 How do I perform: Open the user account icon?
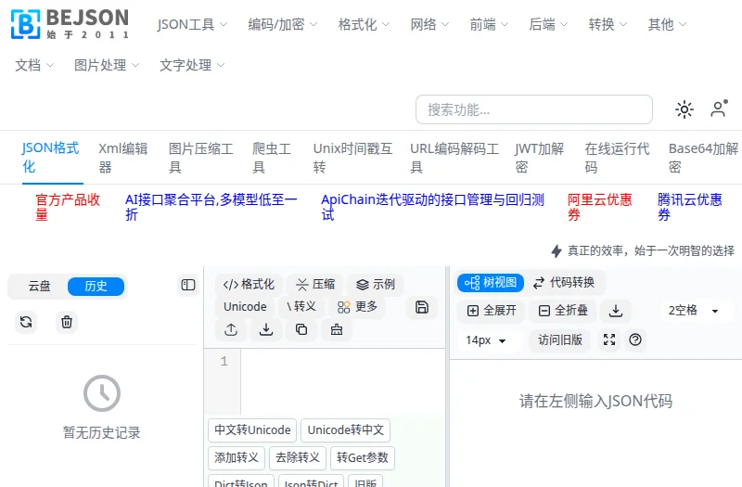[719, 109]
